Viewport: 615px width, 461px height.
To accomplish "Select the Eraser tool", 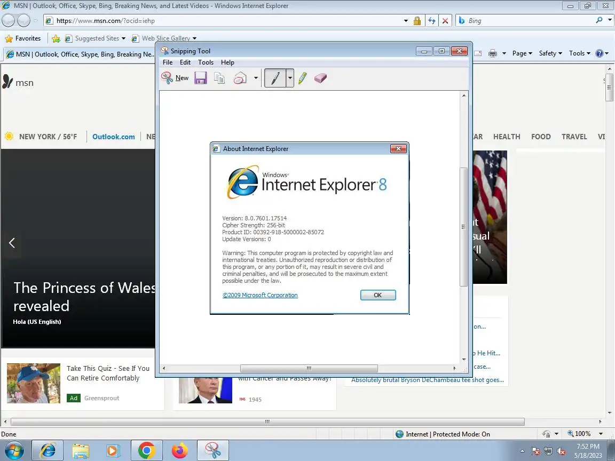I will [320, 78].
